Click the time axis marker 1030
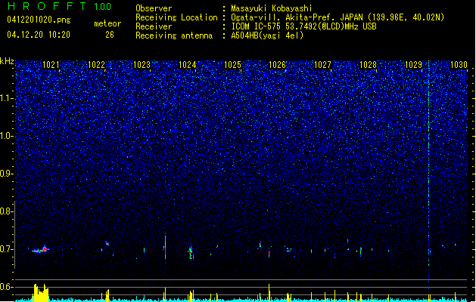This screenshot has width=476, height=302. [459, 65]
